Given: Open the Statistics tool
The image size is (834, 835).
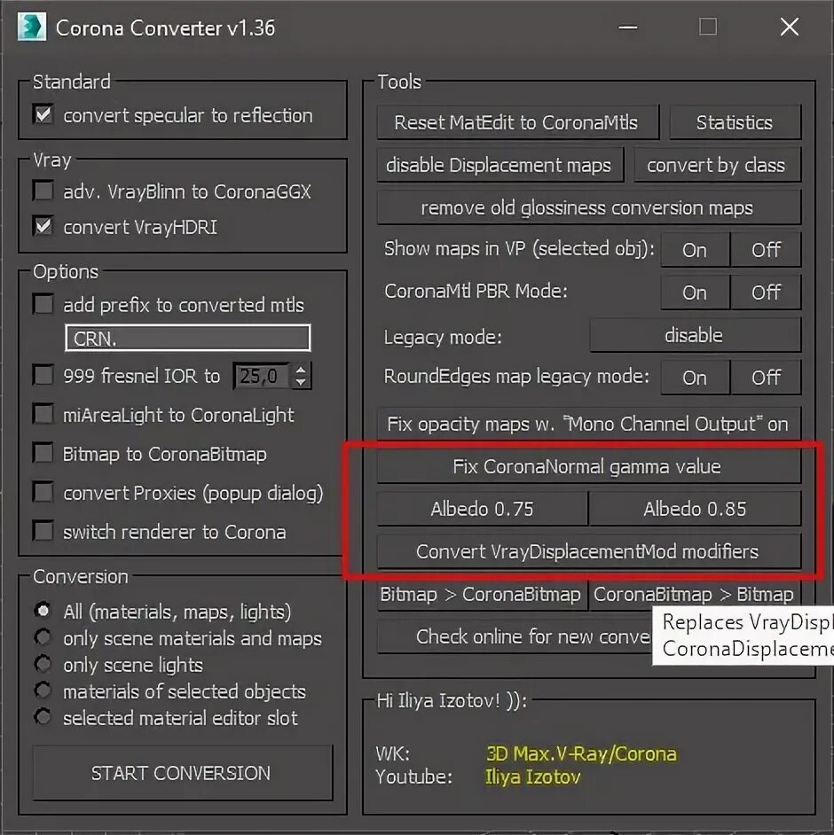Looking at the screenshot, I should [735, 122].
